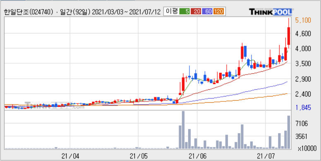Image resolution: width=321 pixels, height=161 pixels.
Task: Click the 4,000 price axis label
Action: 303,48
